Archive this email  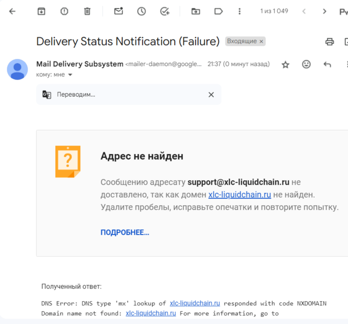pyautogui.click(x=41, y=12)
